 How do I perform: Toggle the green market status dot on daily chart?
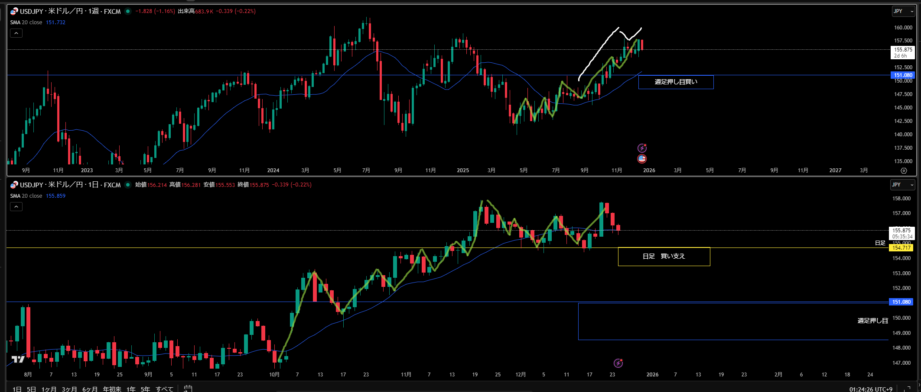point(128,185)
